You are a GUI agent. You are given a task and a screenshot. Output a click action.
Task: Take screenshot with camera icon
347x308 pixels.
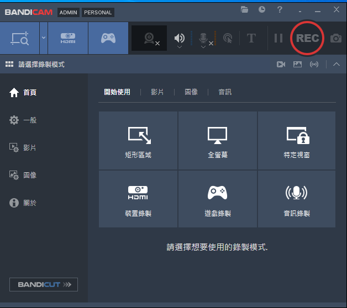tap(335, 38)
